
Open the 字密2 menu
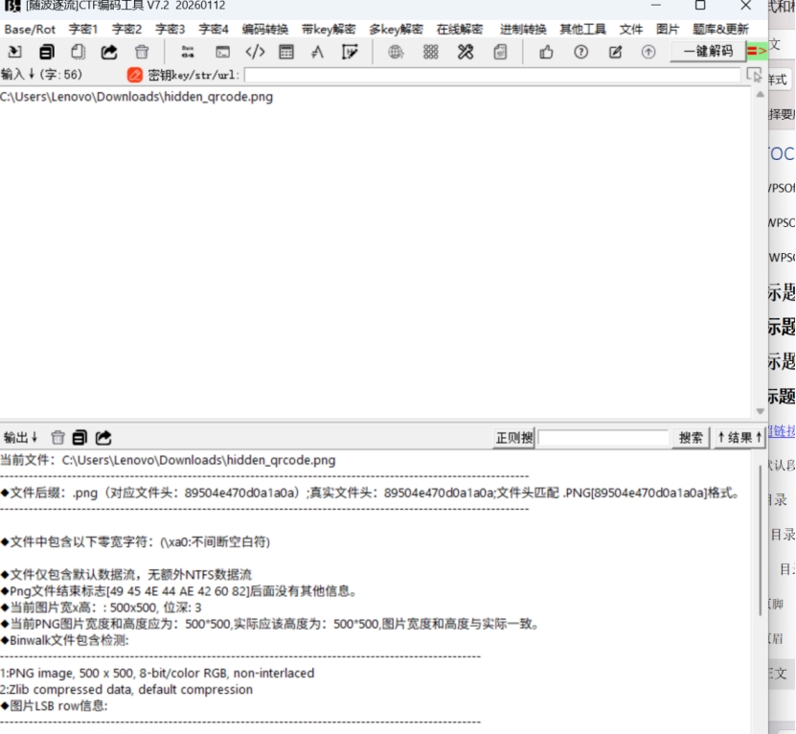[126, 29]
